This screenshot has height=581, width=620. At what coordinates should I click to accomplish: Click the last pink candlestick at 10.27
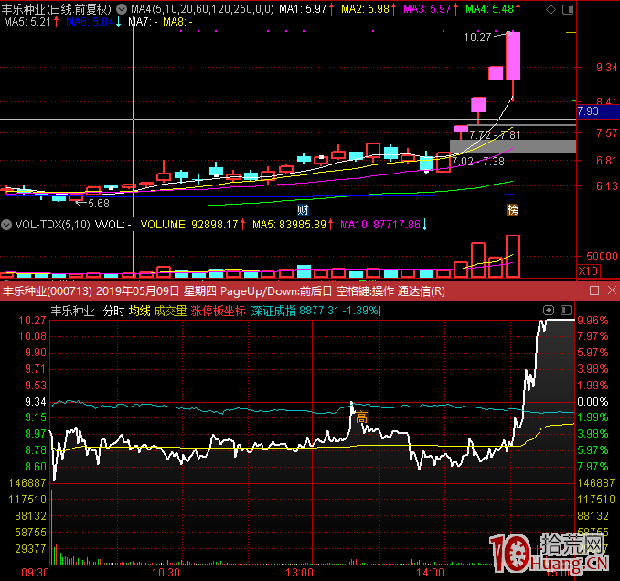[513, 56]
